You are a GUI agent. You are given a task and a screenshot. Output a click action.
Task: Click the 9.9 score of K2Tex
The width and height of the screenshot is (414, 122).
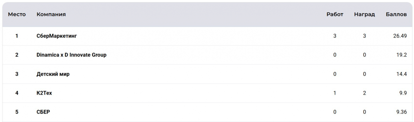click(403, 93)
